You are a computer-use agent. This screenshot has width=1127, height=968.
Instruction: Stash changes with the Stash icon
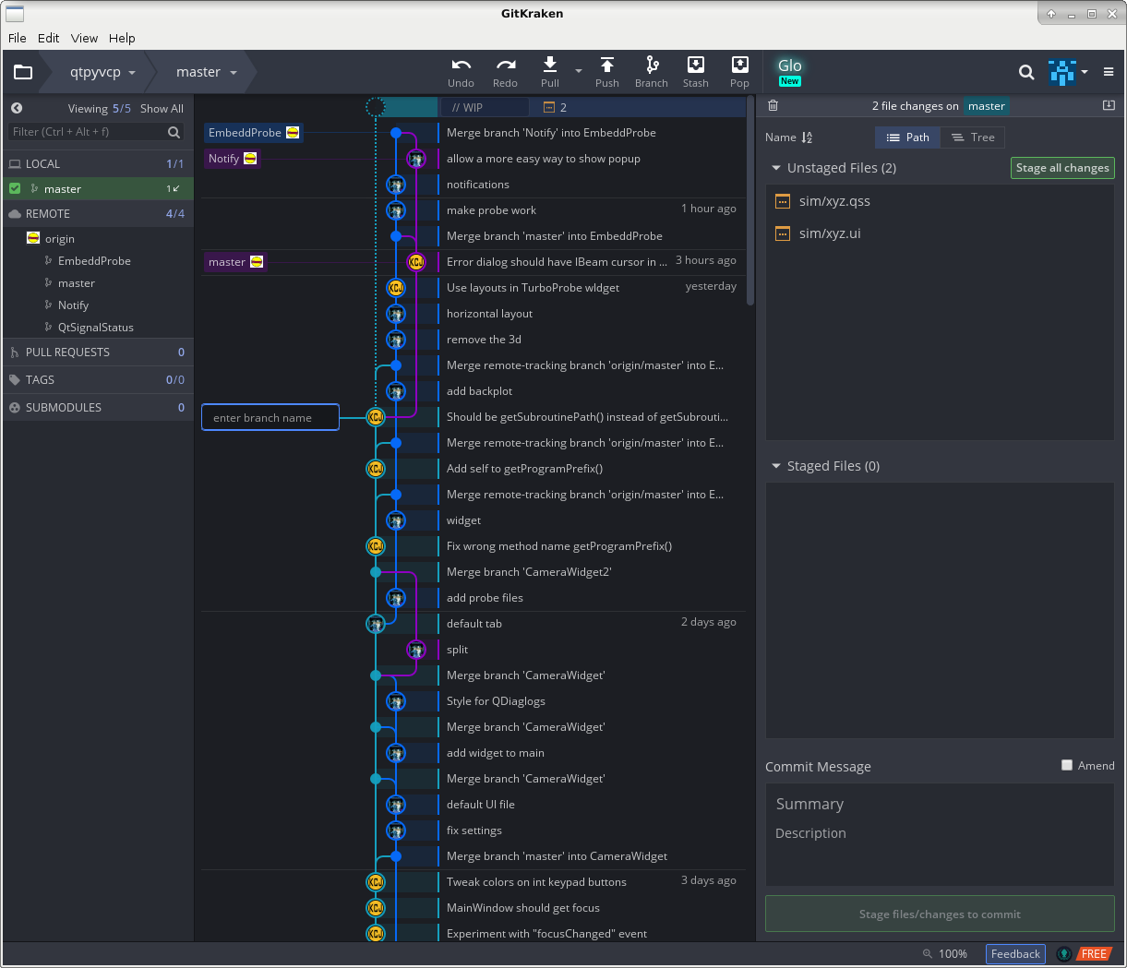(696, 64)
